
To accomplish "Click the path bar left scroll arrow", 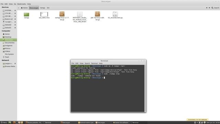I will click(x=19, y=8).
